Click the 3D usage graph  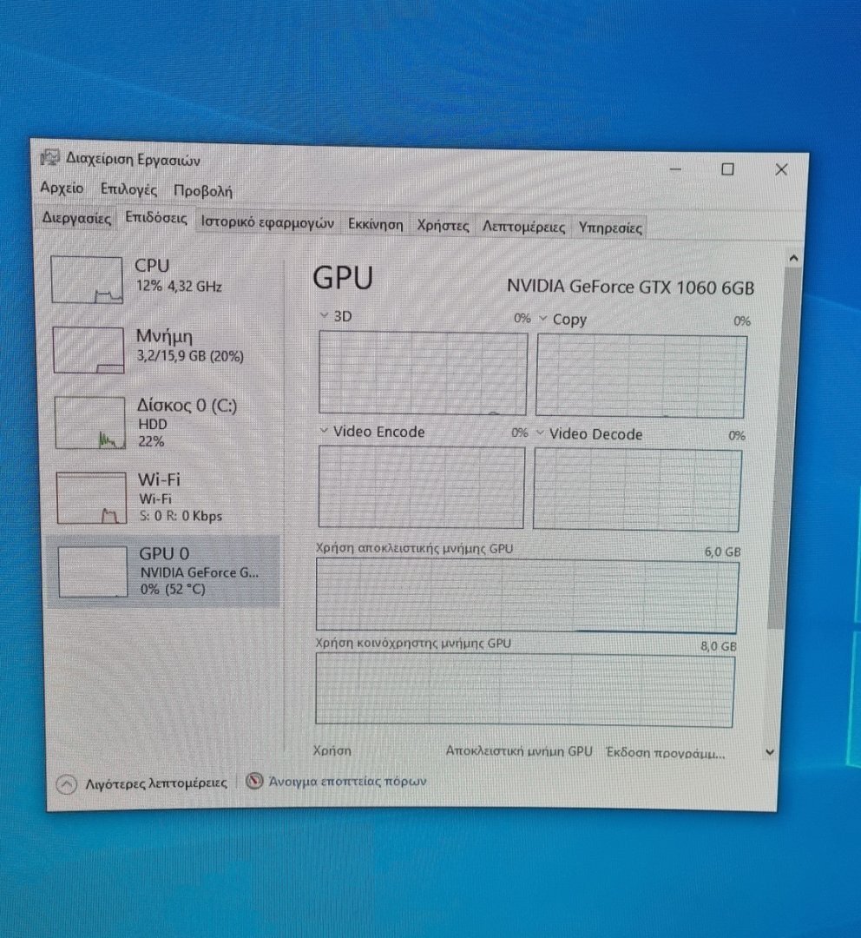point(423,373)
